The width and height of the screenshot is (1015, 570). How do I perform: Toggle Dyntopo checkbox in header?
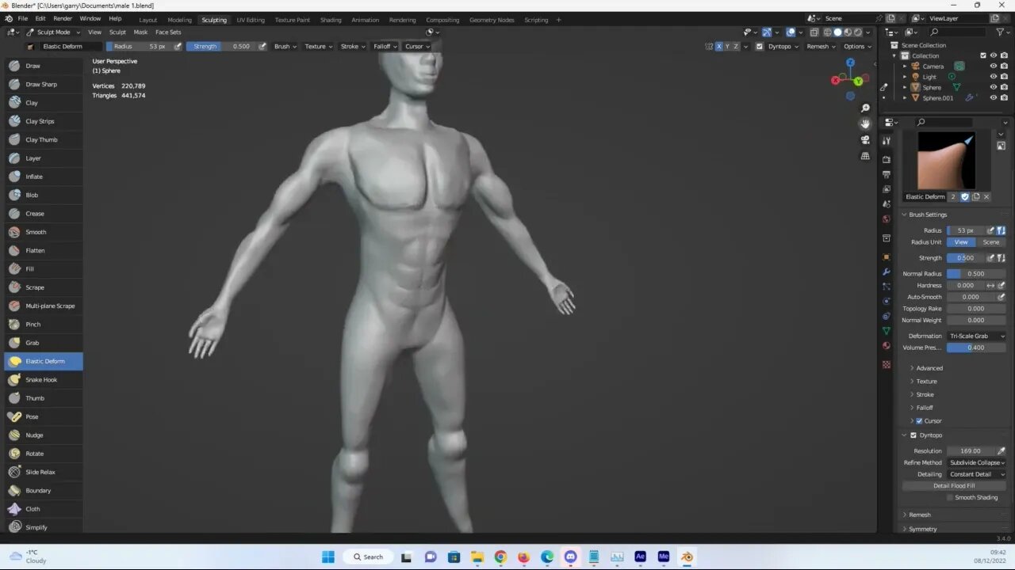click(760, 46)
